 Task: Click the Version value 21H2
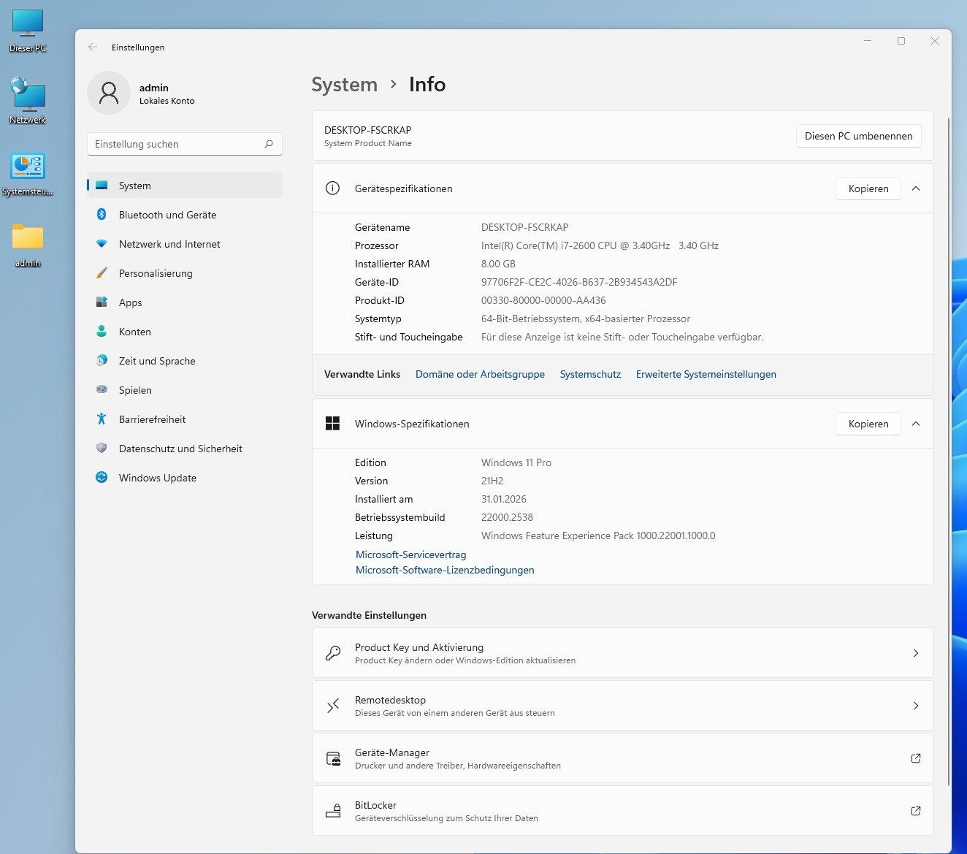click(492, 481)
